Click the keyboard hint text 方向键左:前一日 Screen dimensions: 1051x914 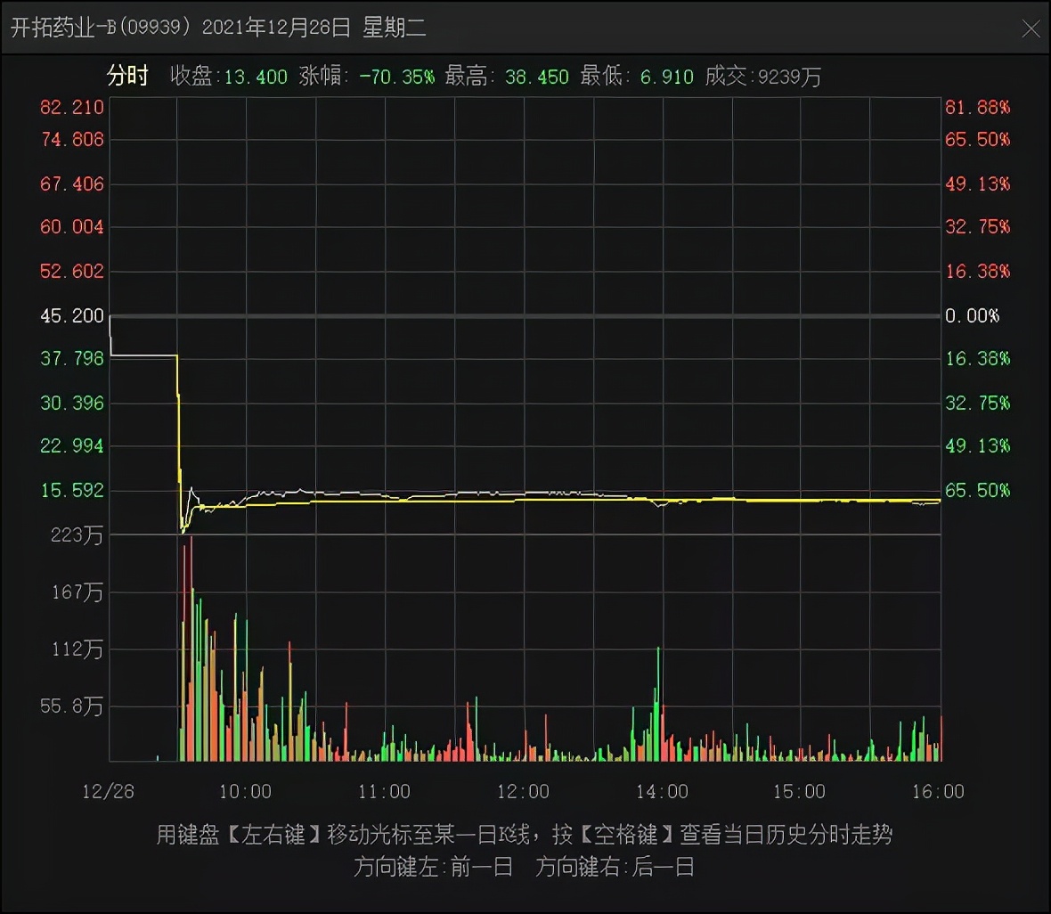pyautogui.click(x=434, y=867)
